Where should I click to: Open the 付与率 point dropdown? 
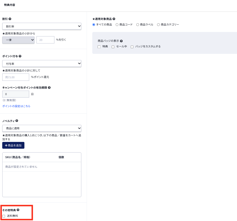tap(42, 64)
